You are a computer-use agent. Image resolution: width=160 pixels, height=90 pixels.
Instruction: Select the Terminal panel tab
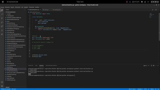click(41, 65)
